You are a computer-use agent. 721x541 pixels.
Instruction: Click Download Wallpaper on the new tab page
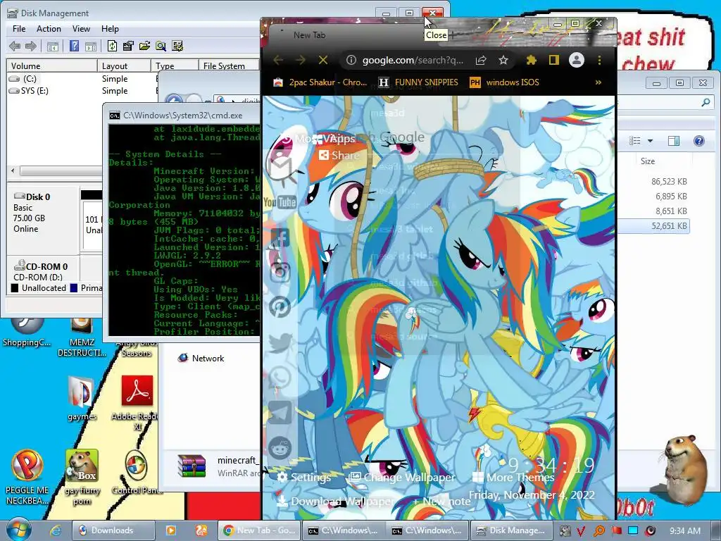point(334,501)
